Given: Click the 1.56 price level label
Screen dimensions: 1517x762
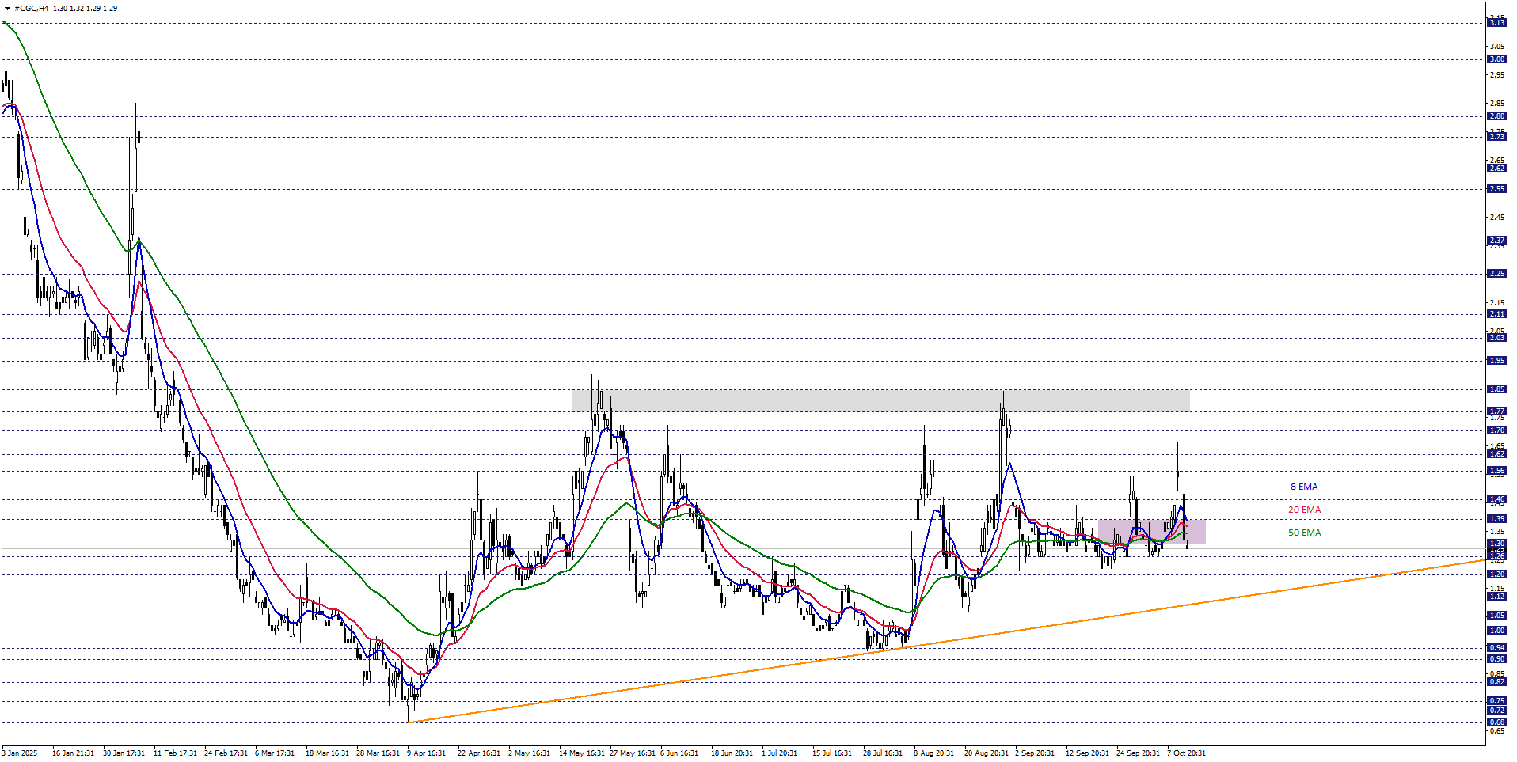Looking at the screenshot, I should [x=1496, y=471].
